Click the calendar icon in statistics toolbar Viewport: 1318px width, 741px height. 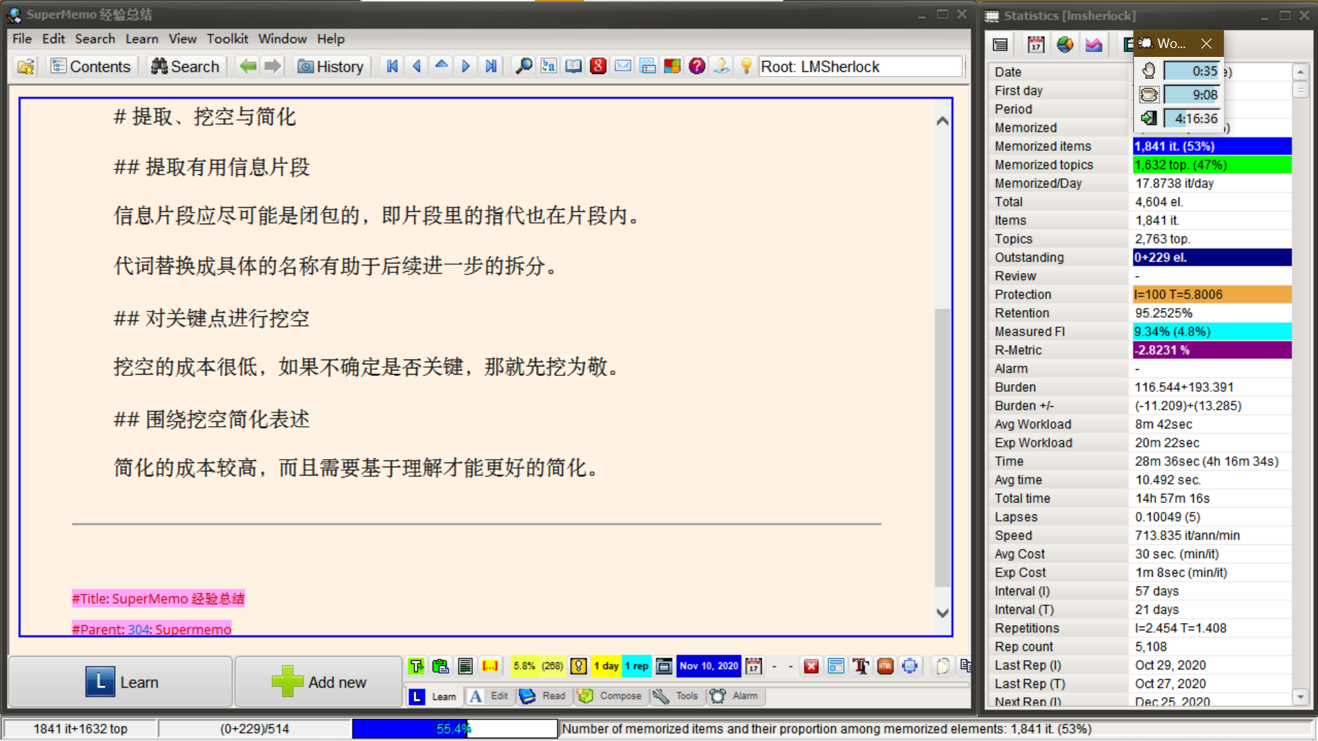coord(1036,45)
